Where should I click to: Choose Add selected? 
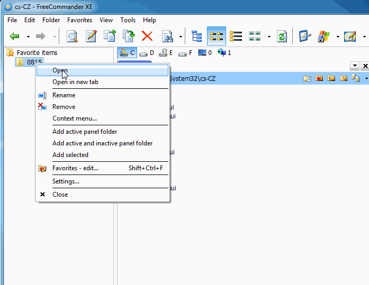[x=103, y=155]
